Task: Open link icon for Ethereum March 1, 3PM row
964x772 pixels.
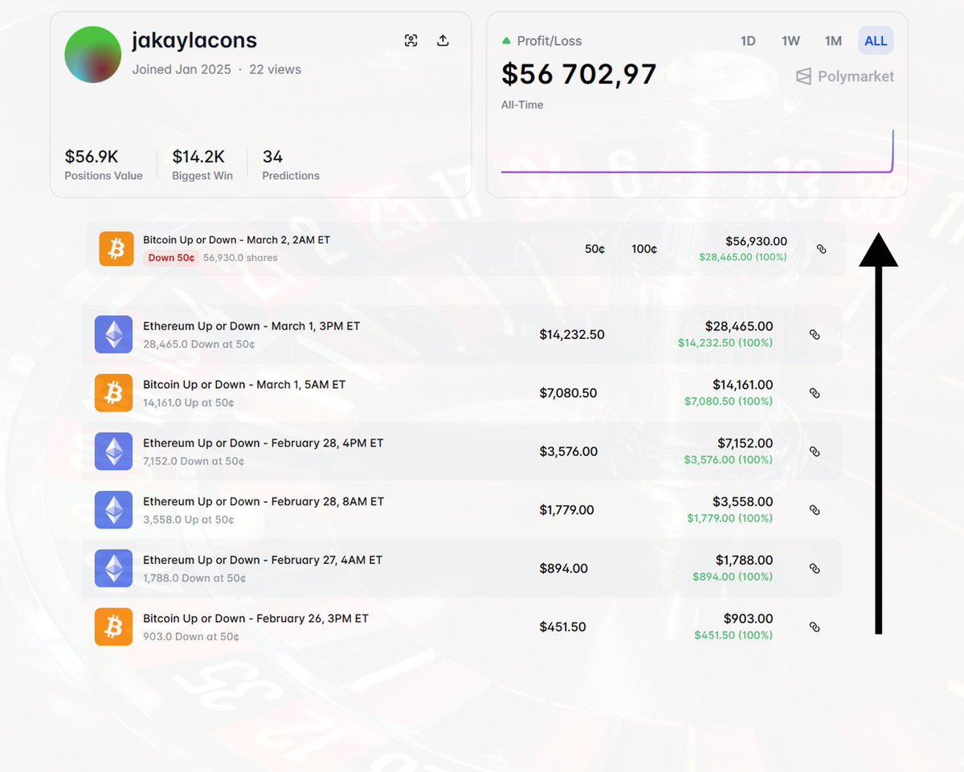Action: pyautogui.click(x=815, y=334)
